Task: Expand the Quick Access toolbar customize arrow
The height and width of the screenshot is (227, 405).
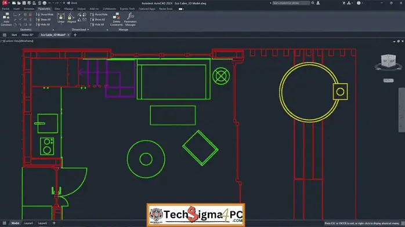Action: pyautogui.click(x=64, y=3)
